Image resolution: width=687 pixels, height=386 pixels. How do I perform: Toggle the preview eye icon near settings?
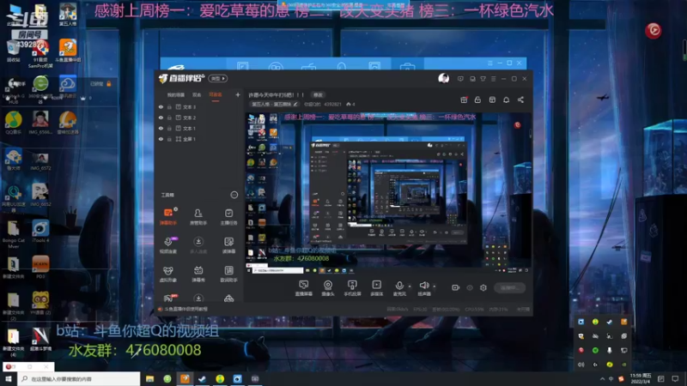pos(470,287)
